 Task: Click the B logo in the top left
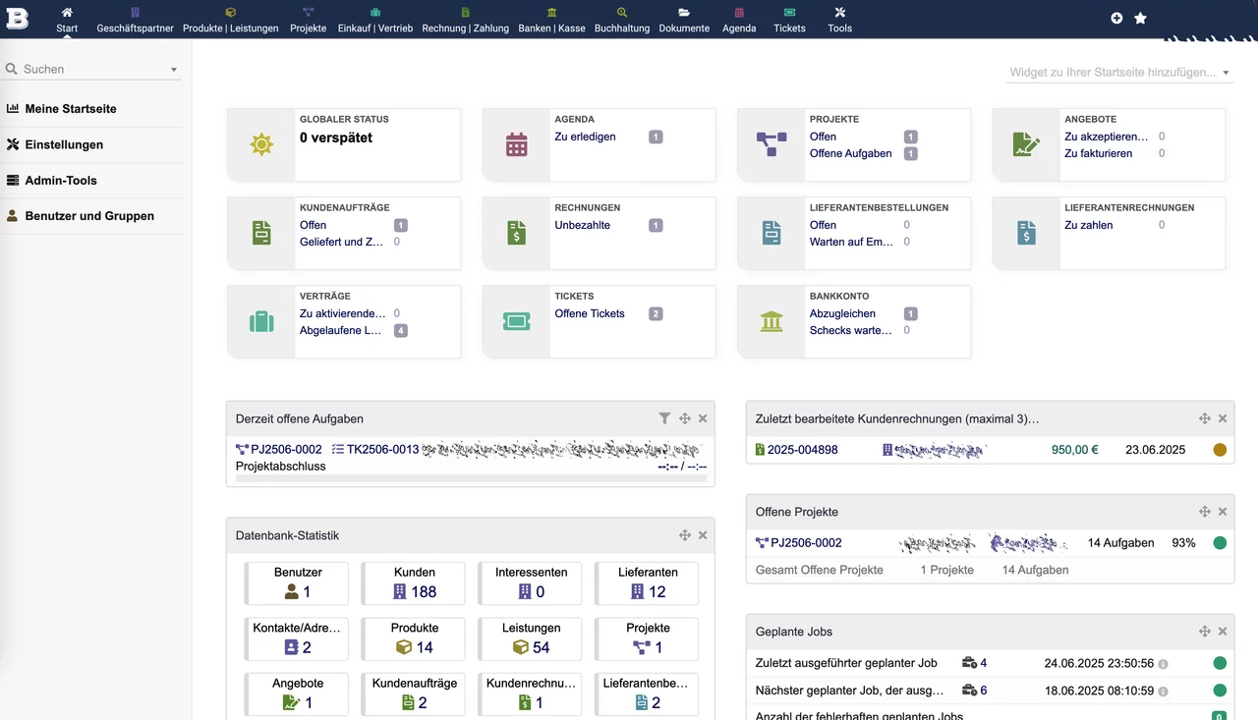click(17, 18)
